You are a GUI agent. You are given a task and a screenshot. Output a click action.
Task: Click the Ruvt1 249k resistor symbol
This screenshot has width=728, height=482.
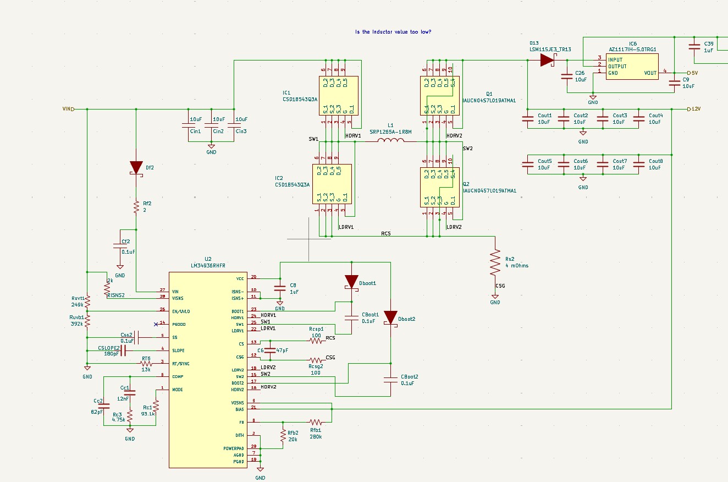[x=87, y=302]
